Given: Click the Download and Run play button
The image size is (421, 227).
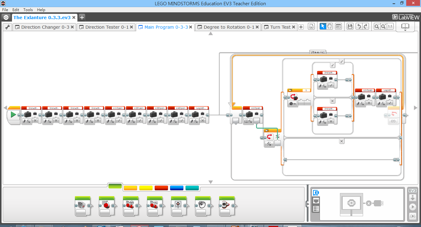Looking at the screenshot, I should [x=412, y=207].
